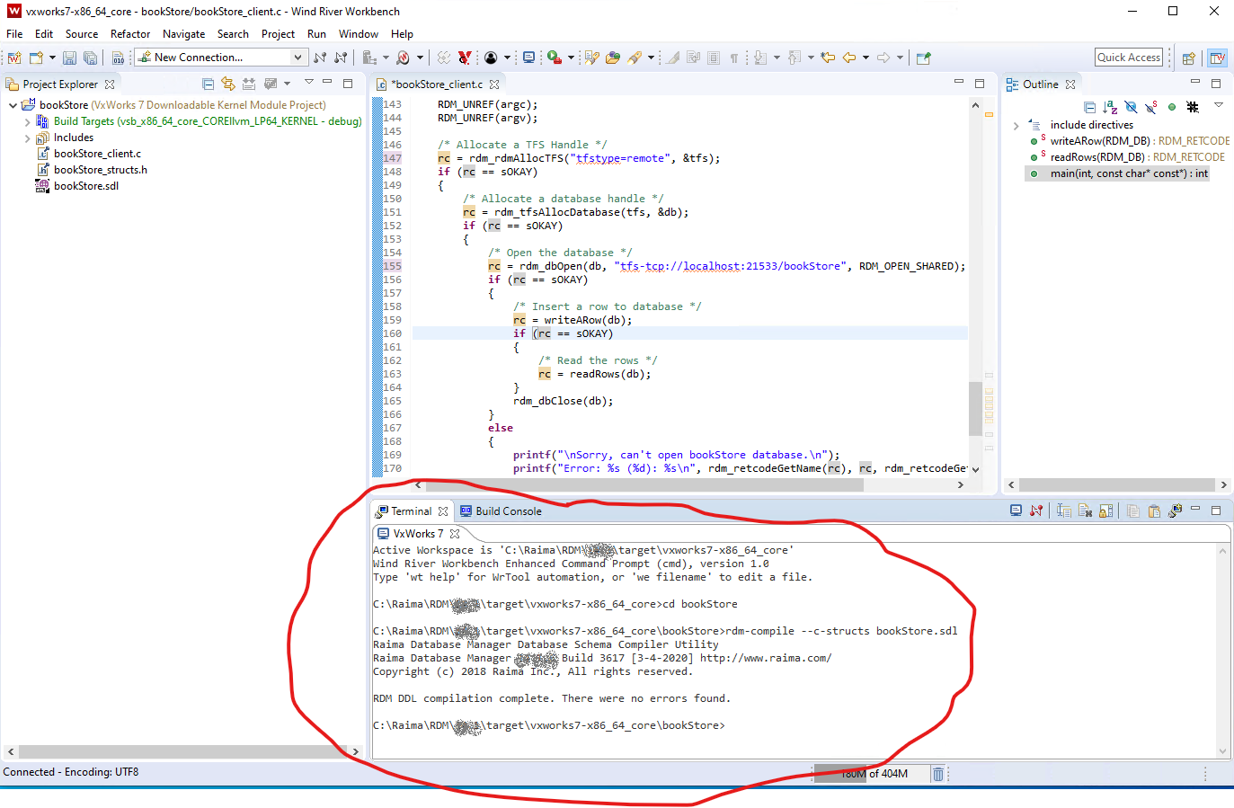Toggle Hide Inactive Elements hash icon
The width and height of the screenshot is (1234, 808).
click(1193, 107)
